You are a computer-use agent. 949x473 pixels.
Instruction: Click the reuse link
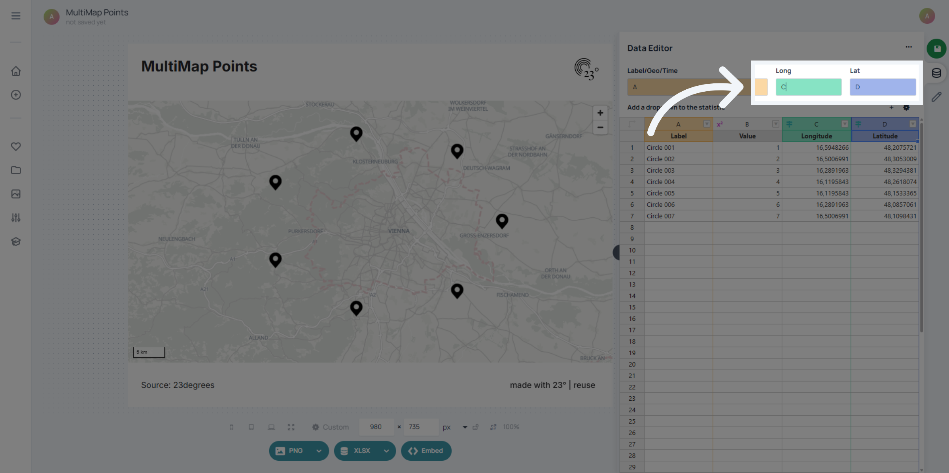click(584, 385)
